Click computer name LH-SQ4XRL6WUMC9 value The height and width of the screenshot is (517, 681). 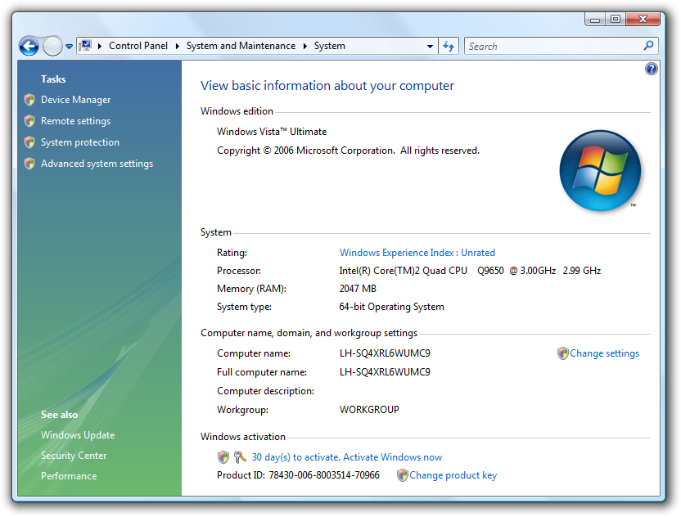pos(385,353)
